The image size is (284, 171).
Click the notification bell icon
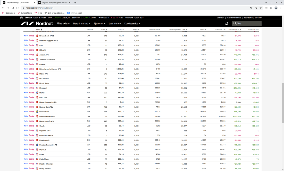coord(227,24)
